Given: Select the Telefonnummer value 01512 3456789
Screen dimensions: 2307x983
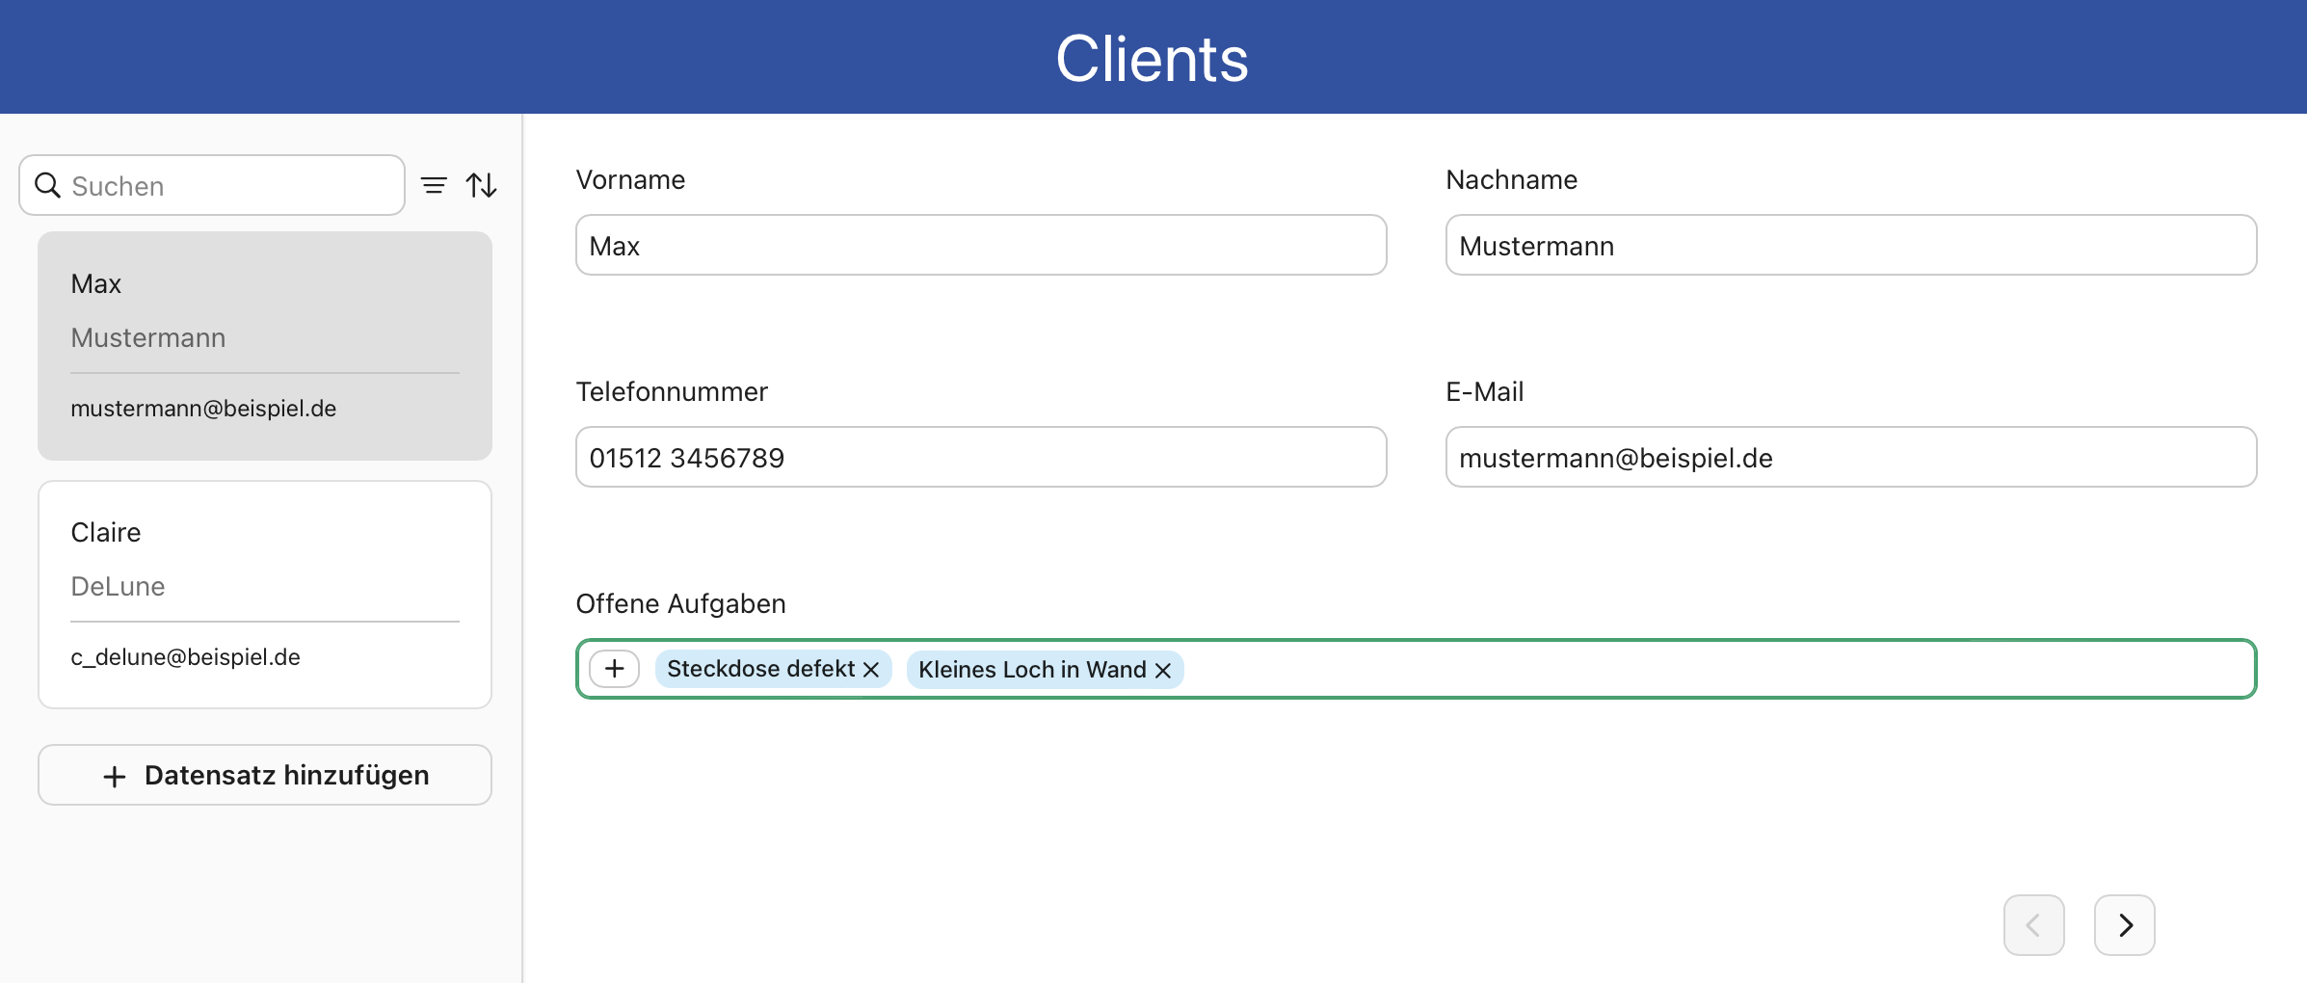Looking at the screenshot, I should 980,457.
